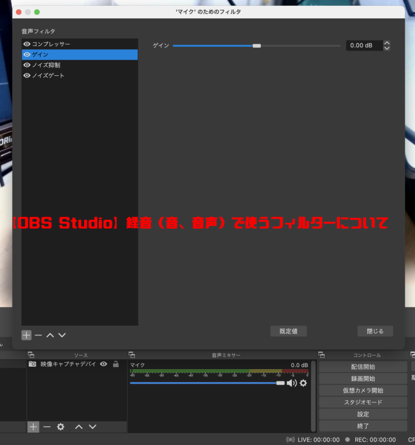
Task: Click 録画開始 to start recording
Action: 363,379
